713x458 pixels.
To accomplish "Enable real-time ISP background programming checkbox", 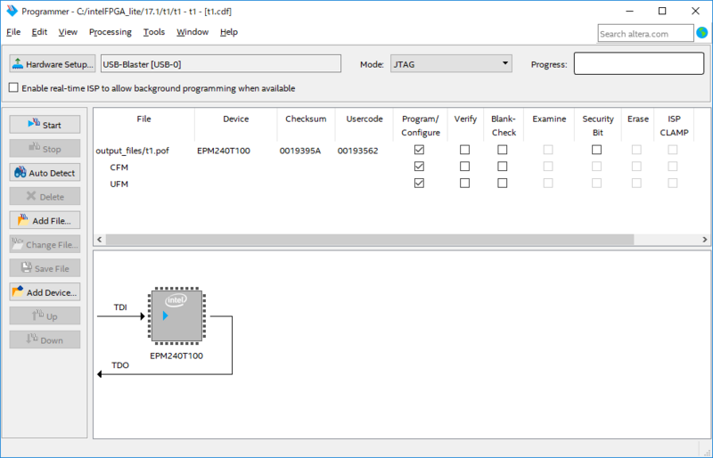I will (x=13, y=88).
